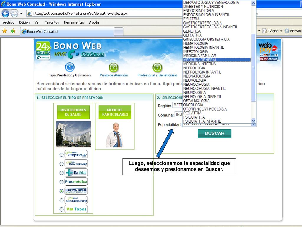
Task: Choose MEDICINA GENERAL in specialty list
Action: [x=217, y=60]
